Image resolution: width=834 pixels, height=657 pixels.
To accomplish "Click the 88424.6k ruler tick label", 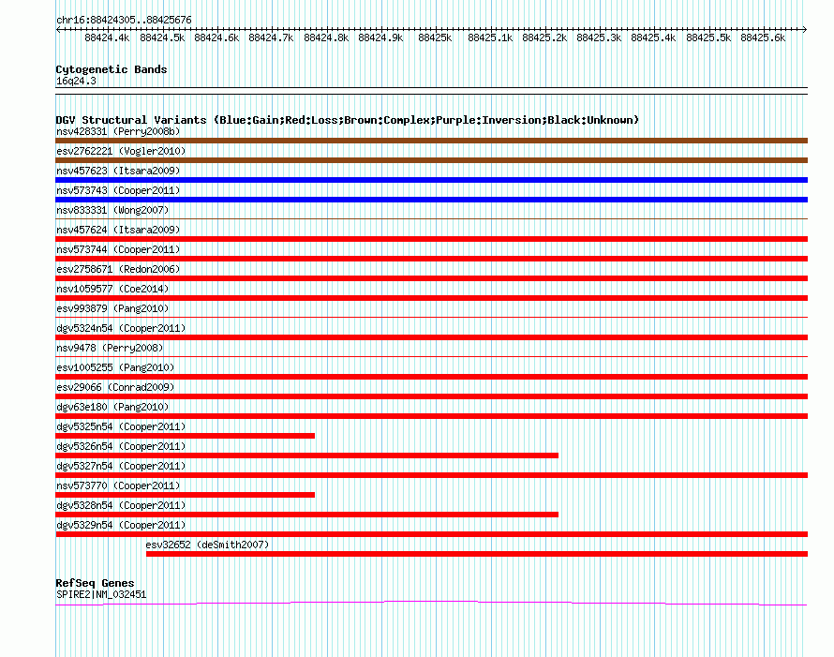I will 216,37.
